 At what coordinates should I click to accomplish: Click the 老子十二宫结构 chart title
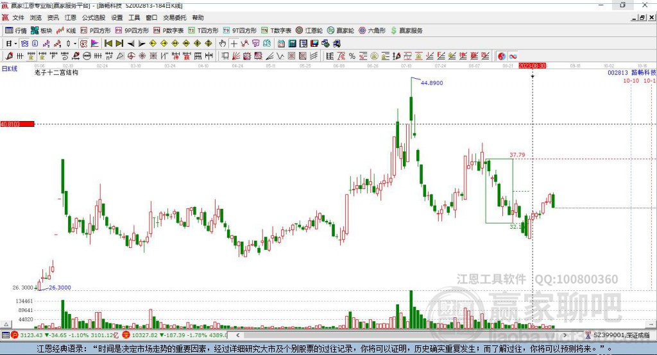pos(56,72)
